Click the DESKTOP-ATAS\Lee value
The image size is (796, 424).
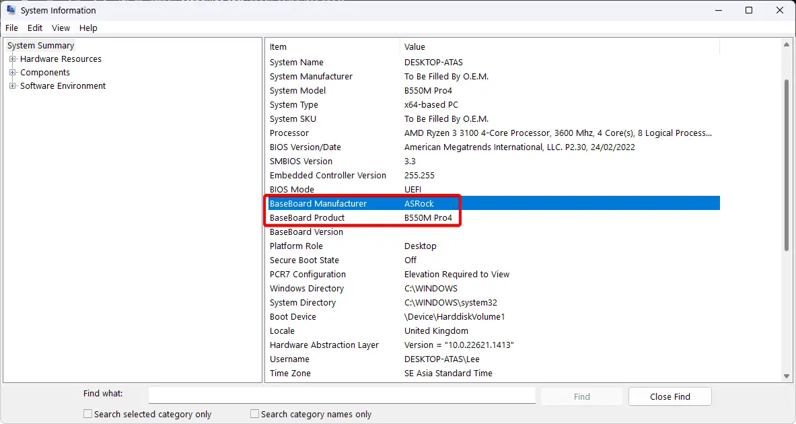(441, 359)
